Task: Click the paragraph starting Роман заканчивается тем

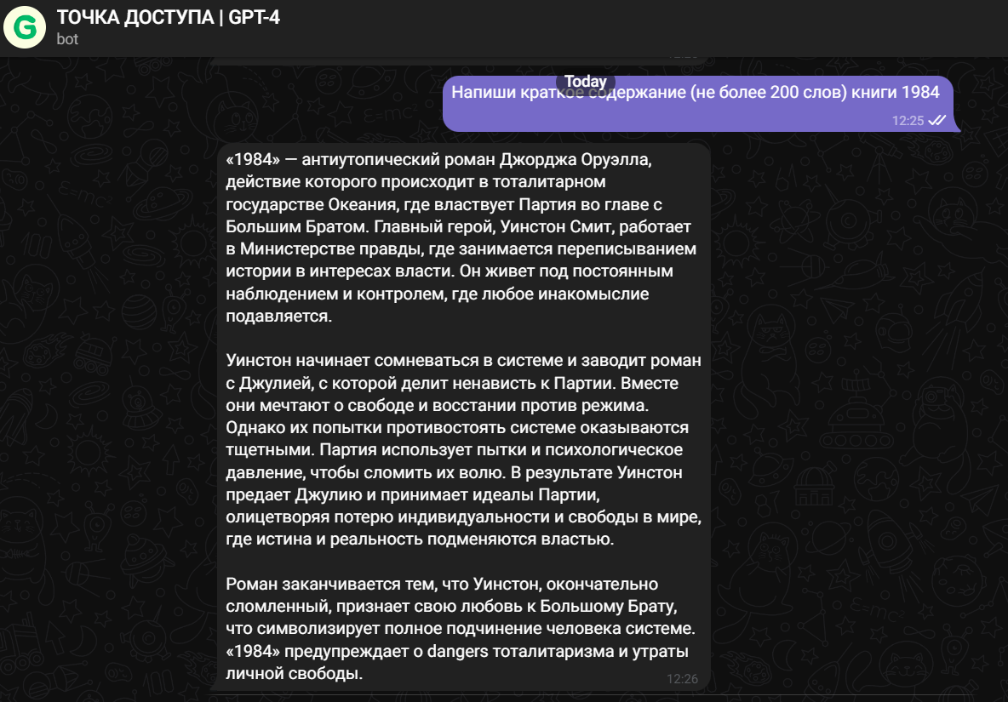Action: (461, 628)
